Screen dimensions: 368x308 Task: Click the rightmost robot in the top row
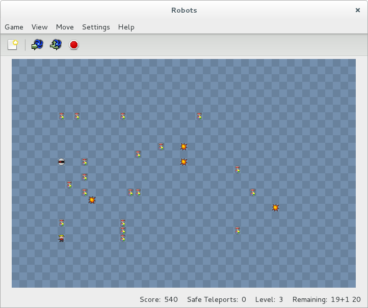(199, 116)
